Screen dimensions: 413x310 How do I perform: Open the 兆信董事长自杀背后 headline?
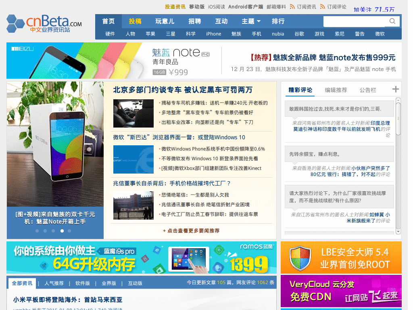coord(172,183)
